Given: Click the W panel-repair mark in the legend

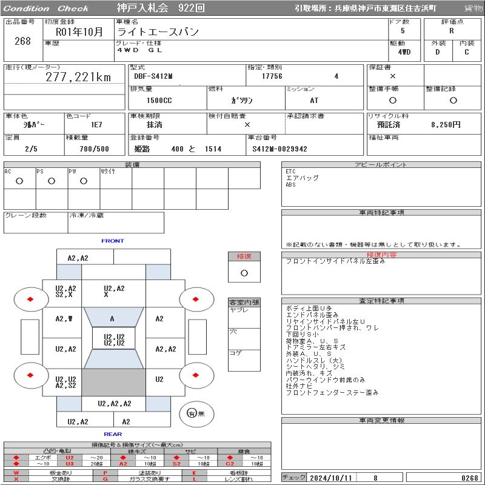Looking at the screenshot, I should click(x=16, y=472).
